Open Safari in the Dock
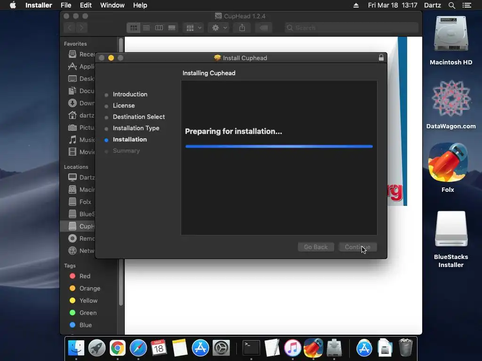 pyautogui.click(x=138, y=348)
